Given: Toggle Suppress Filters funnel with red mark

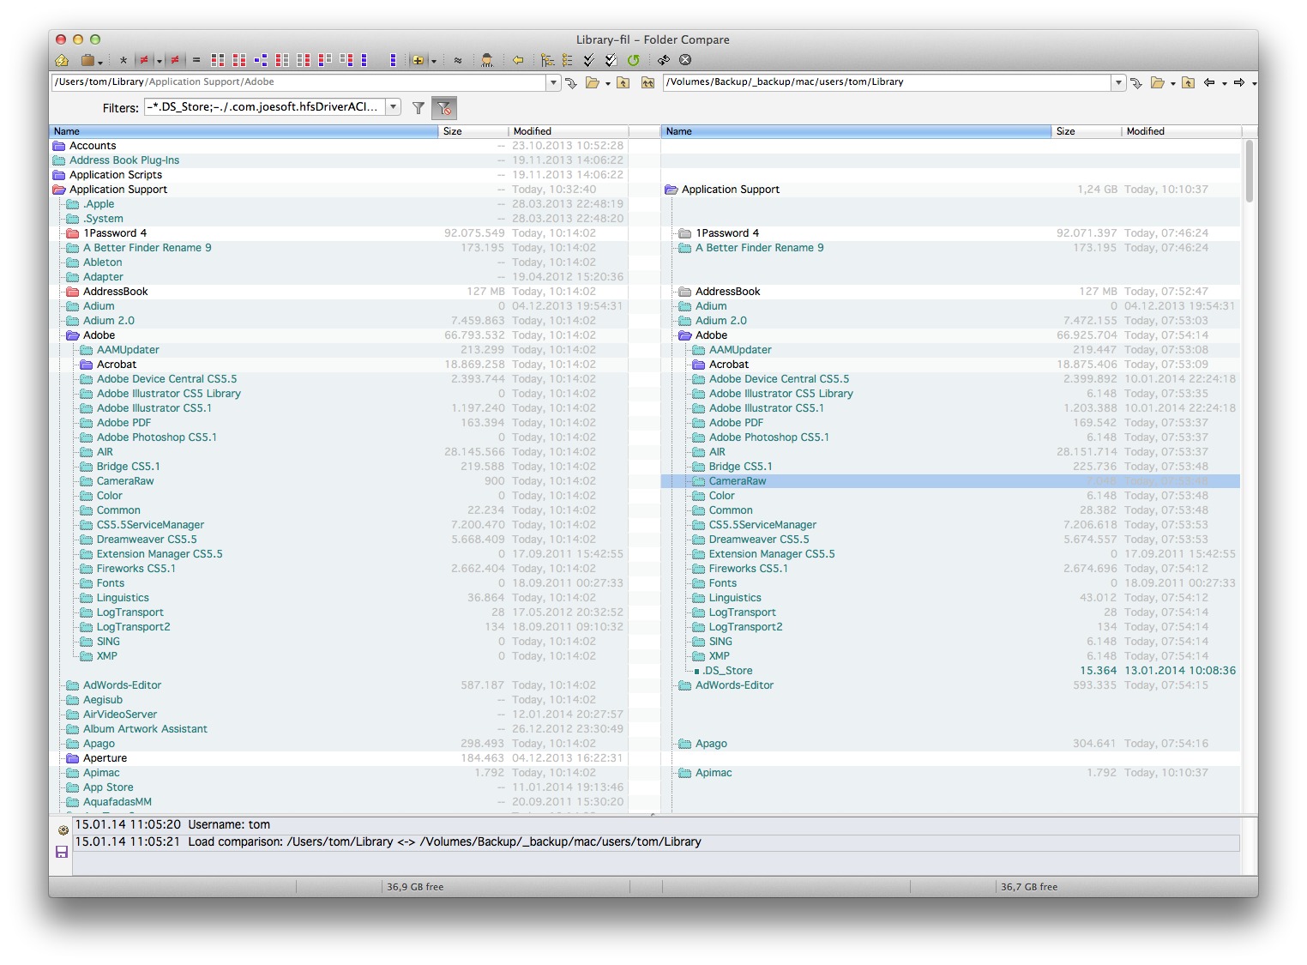Looking at the screenshot, I should [444, 108].
